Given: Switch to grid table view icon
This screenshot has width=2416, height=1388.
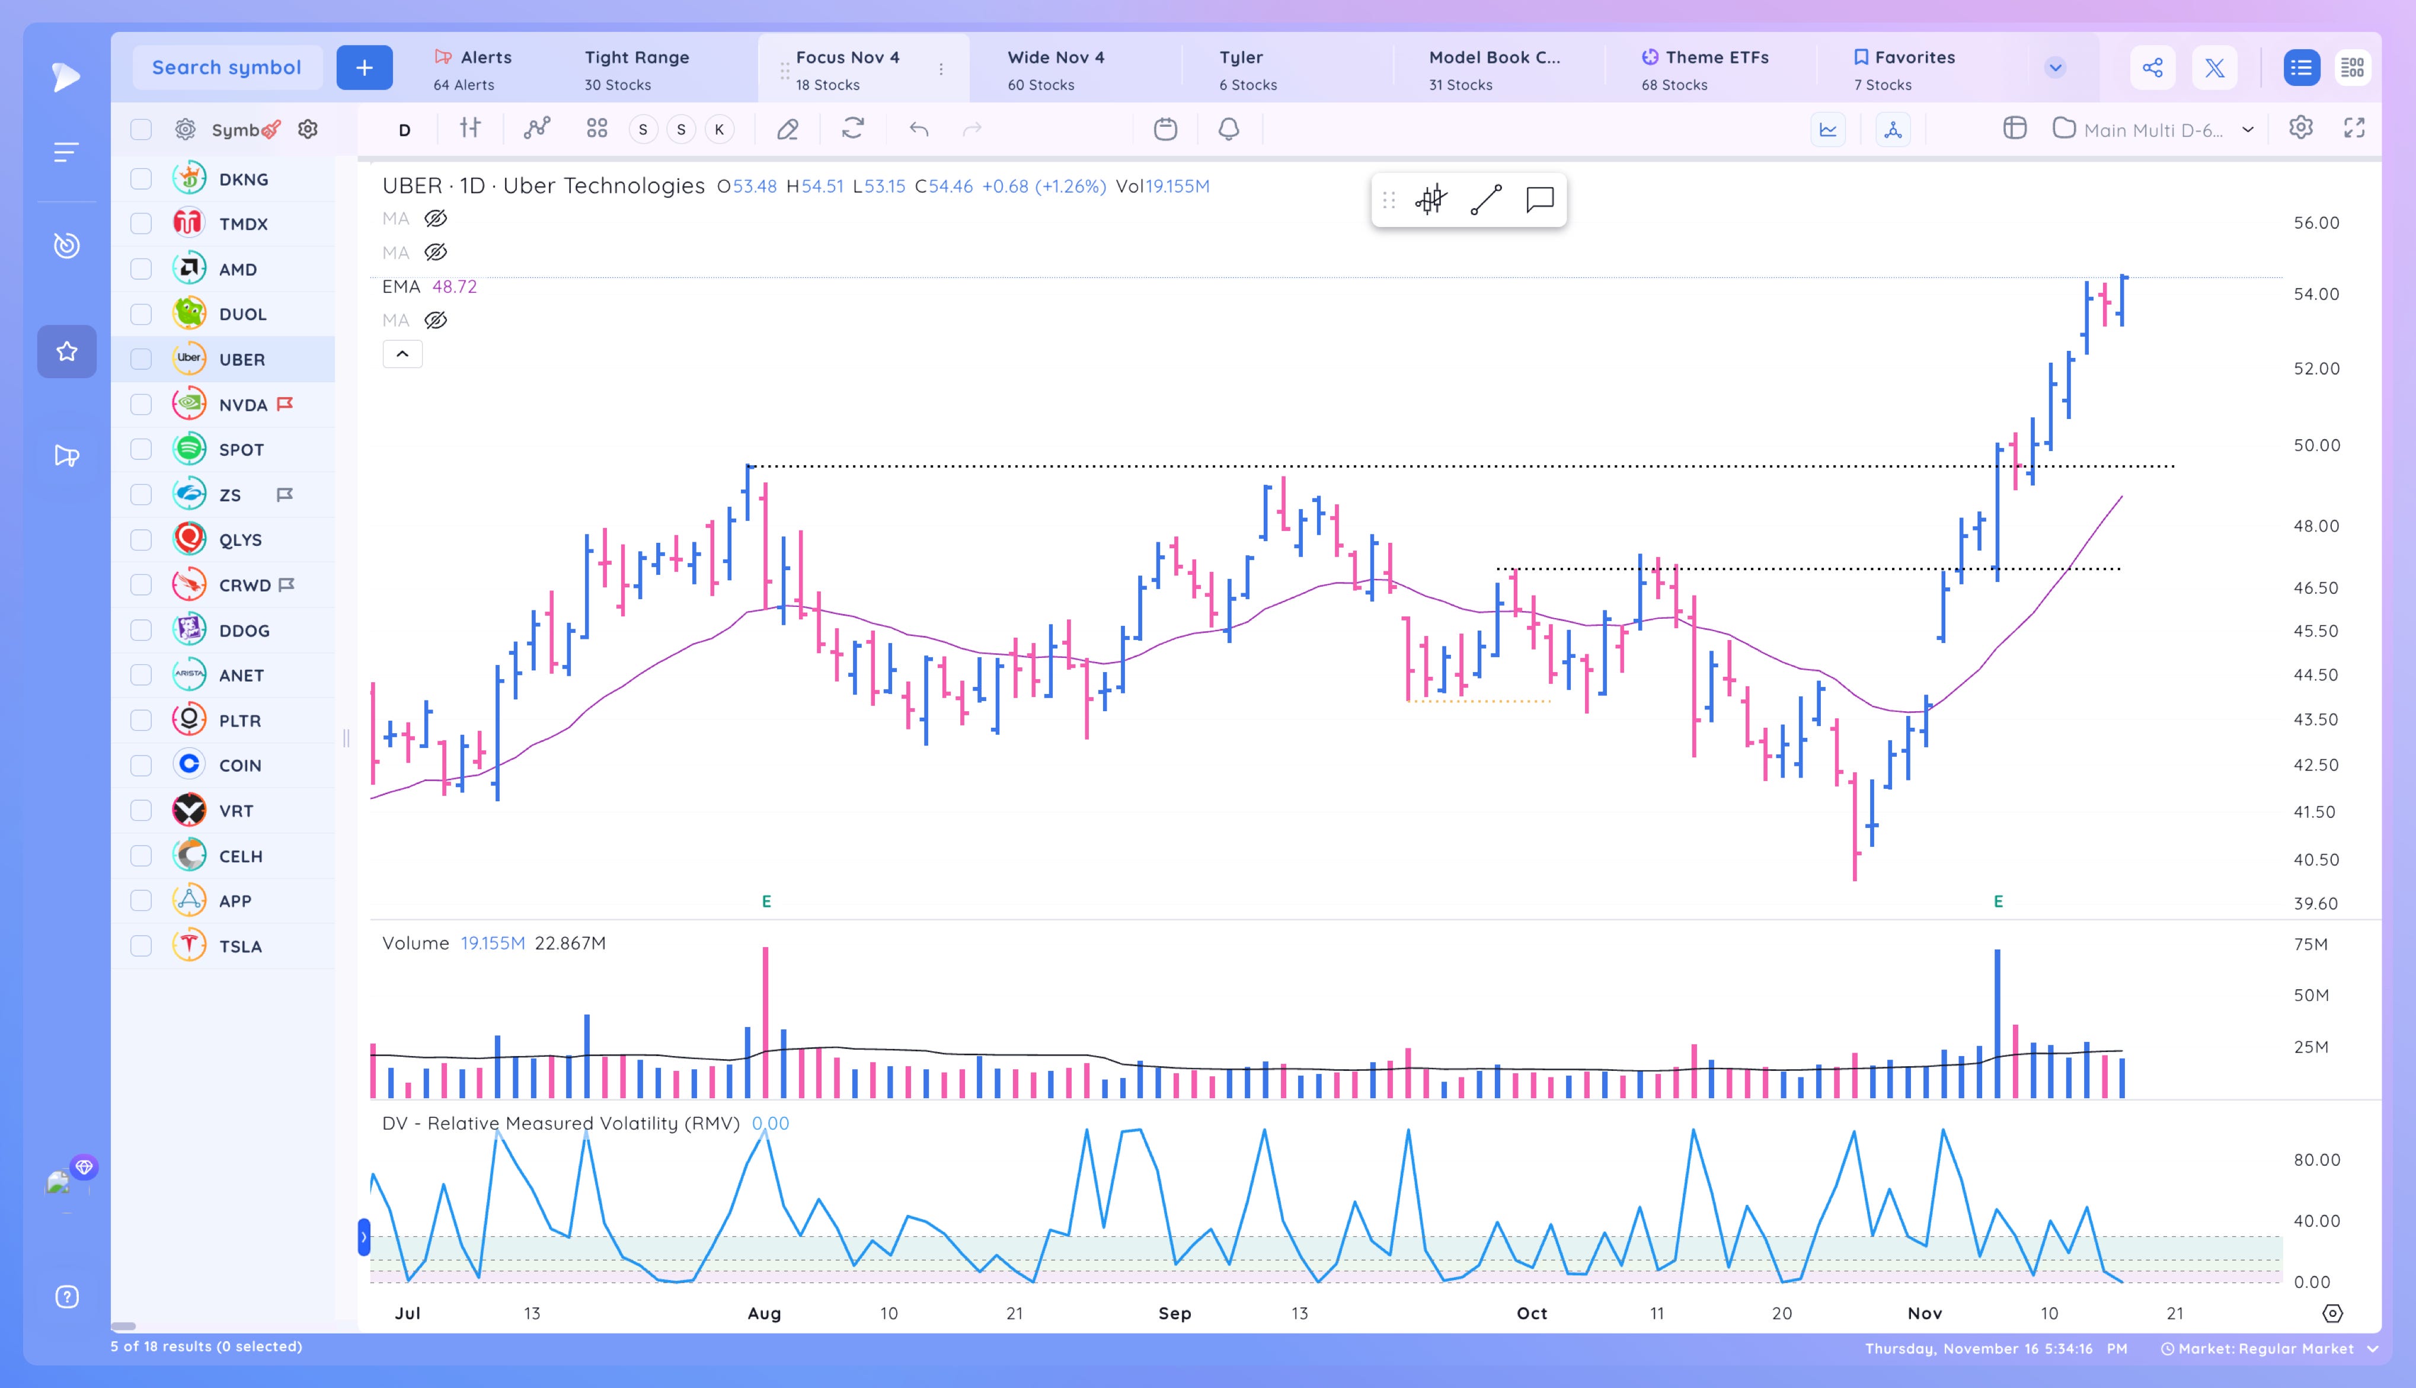Looking at the screenshot, I should [2353, 68].
